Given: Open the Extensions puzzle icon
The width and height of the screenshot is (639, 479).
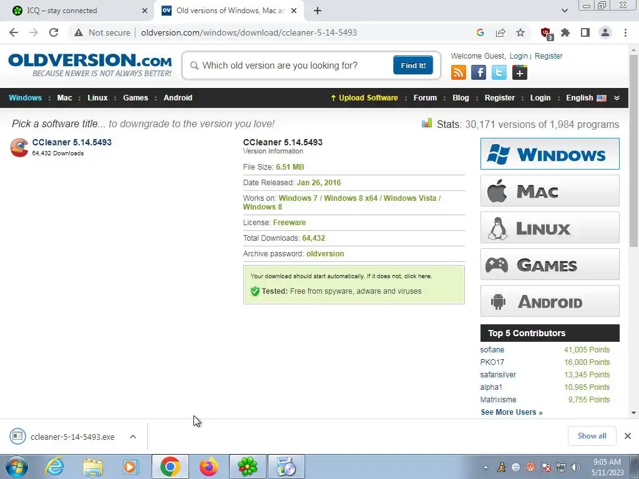Looking at the screenshot, I should 565,32.
